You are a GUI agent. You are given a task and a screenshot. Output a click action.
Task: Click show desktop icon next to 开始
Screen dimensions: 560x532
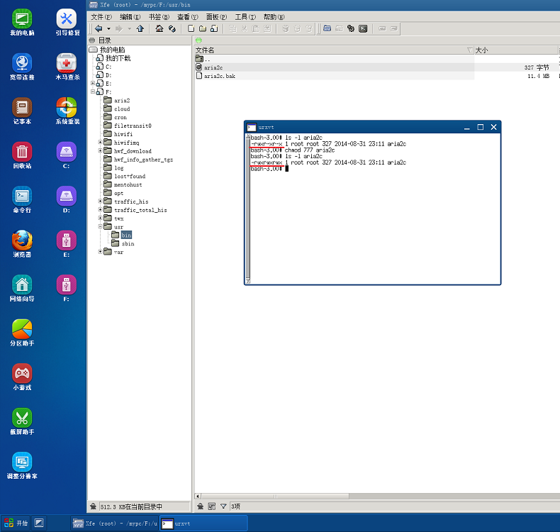point(39,523)
